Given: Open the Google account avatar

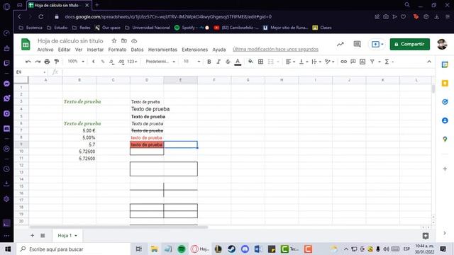Looking at the screenshot, I should [x=442, y=44].
